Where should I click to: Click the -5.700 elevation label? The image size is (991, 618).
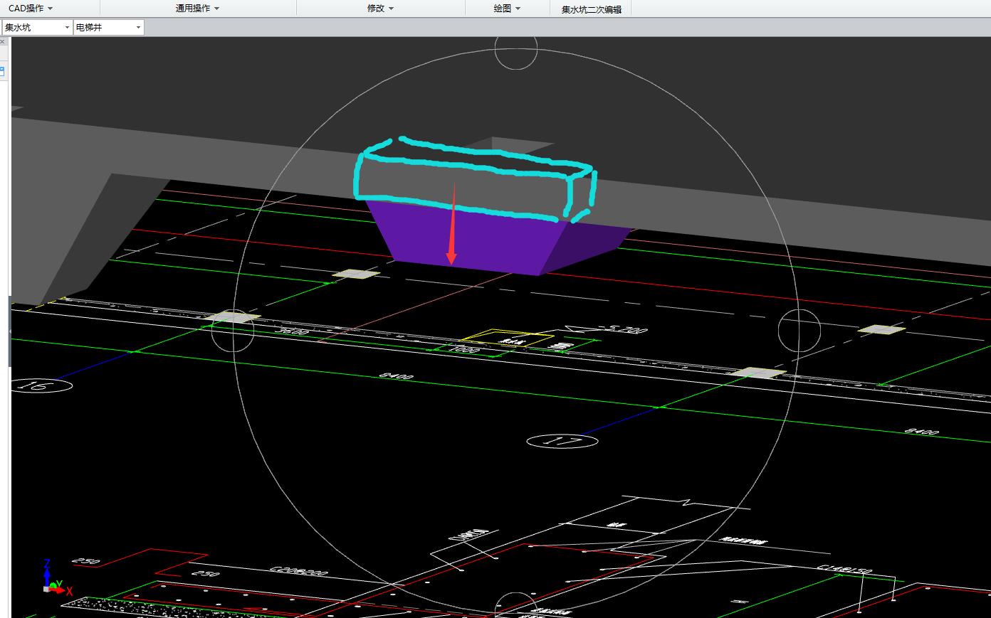(x=625, y=330)
